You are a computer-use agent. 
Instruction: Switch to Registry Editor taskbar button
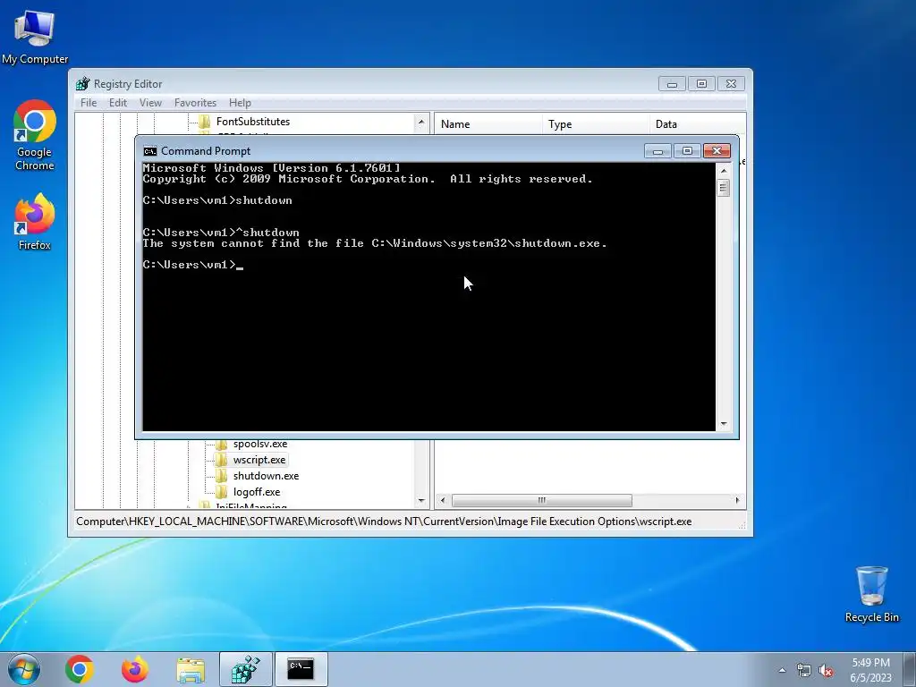(x=246, y=669)
